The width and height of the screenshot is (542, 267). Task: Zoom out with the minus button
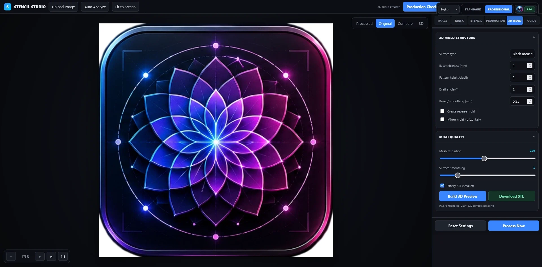click(11, 257)
